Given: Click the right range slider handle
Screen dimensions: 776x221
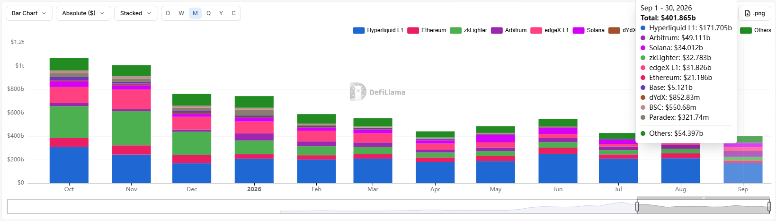Looking at the screenshot, I should (x=769, y=207).
